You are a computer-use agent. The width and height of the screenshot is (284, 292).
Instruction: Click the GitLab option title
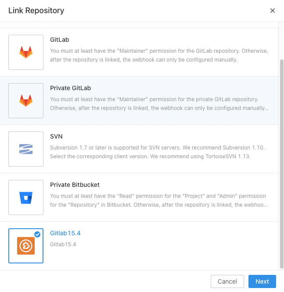coord(59,40)
